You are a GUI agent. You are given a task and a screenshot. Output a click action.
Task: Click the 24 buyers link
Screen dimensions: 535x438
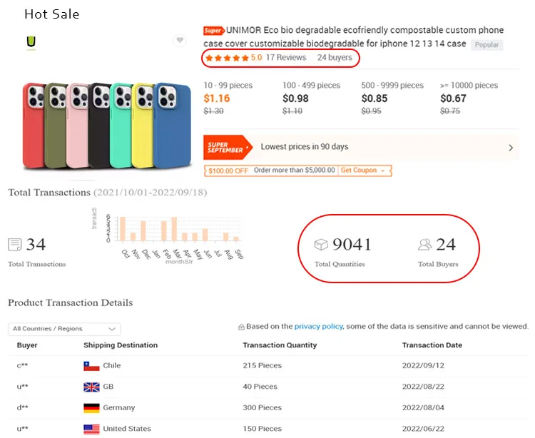pyautogui.click(x=335, y=58)
